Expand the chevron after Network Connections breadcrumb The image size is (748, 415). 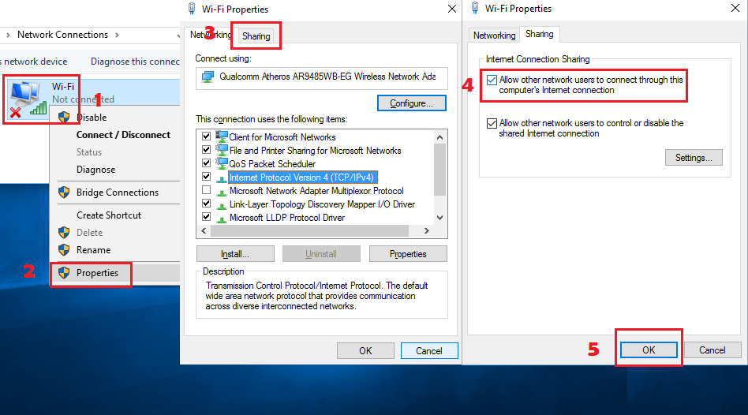117,35
